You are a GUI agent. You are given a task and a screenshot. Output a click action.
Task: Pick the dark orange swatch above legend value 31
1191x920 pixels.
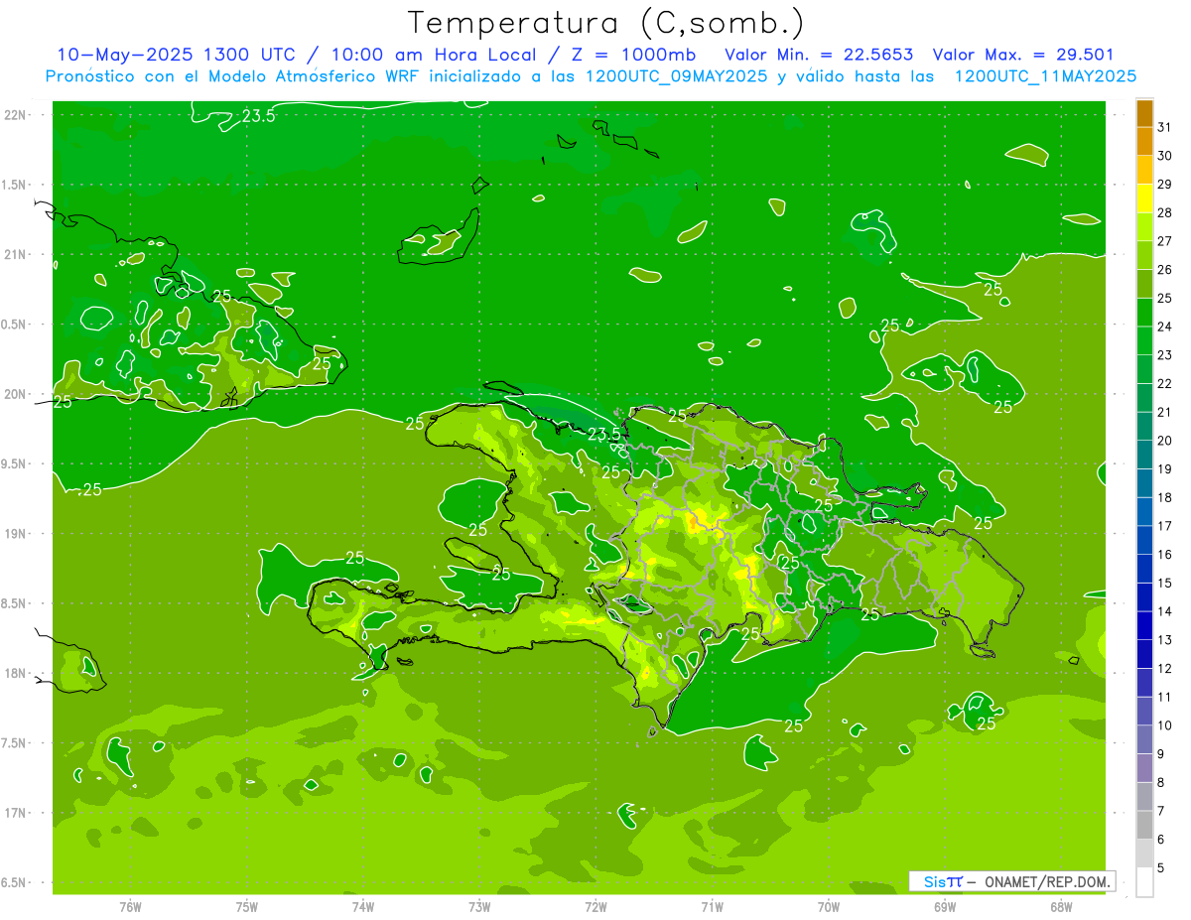click(x=1144, y=113)
